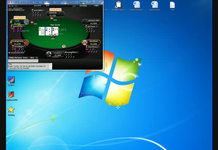
Task: Click the play arrow icon in the table toolbar
Action: tap(13, 6)
